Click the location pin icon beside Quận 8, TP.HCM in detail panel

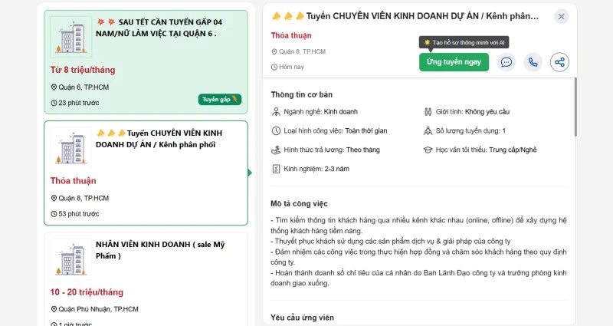point(274,51)
